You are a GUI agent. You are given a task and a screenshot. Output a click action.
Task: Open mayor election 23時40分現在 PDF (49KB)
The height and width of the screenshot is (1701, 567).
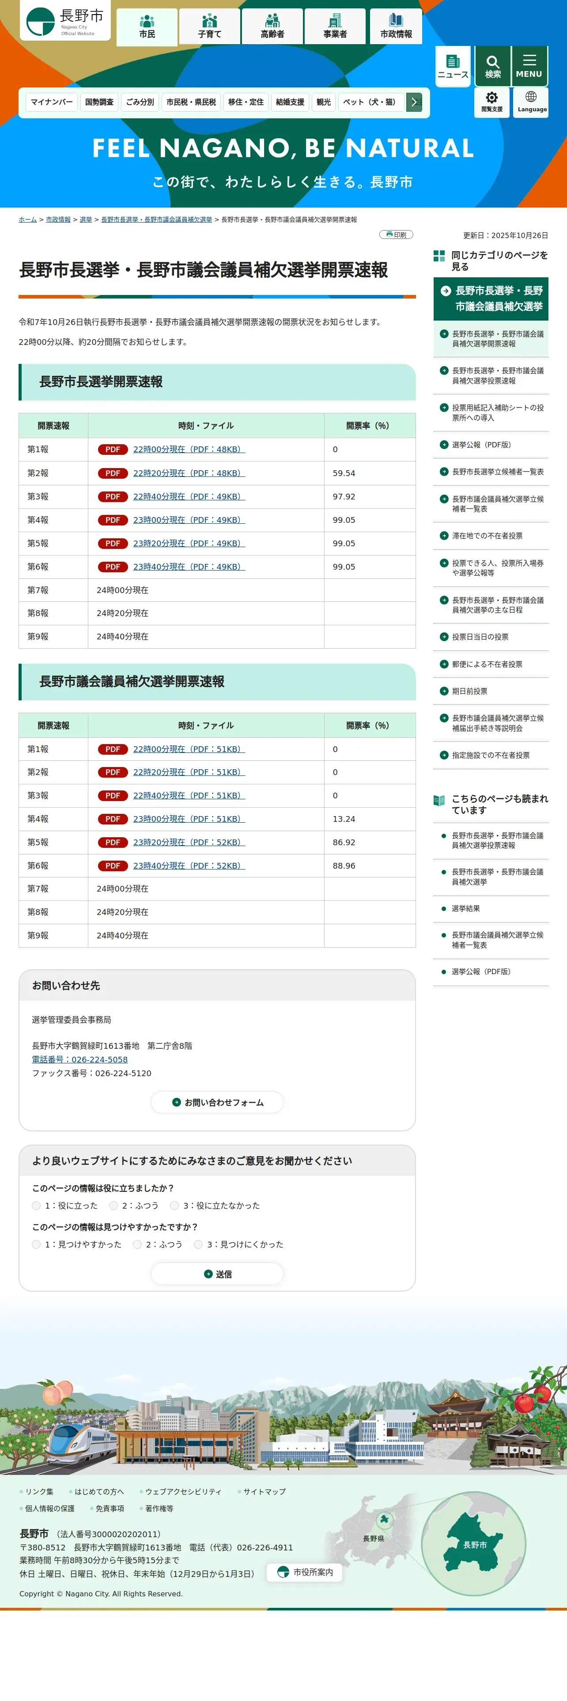[189, 567]
